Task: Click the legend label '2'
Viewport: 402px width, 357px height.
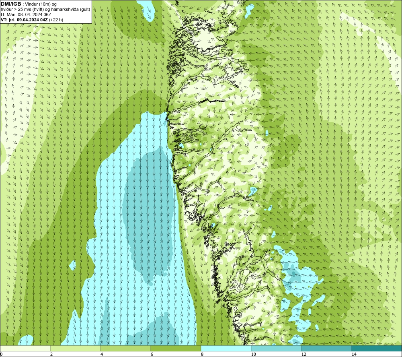Action: 51,354
